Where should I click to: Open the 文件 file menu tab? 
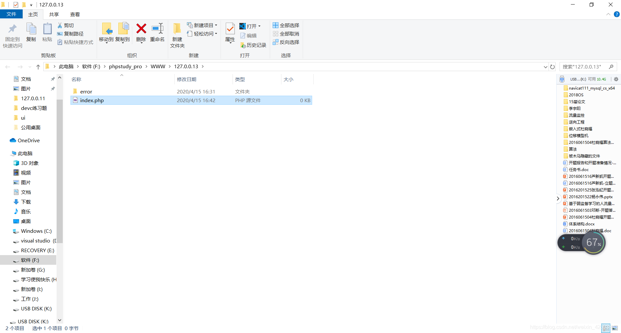[11, 14]
